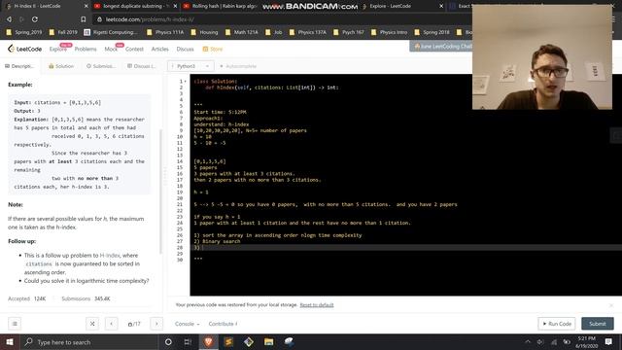Expand the Console panel
Image resolution: width=622 pixels, height=350 pixels.
click(x=187, y=324)
